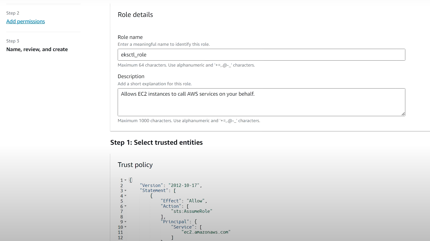Fold the Service array at line 10

pos(125,227)
